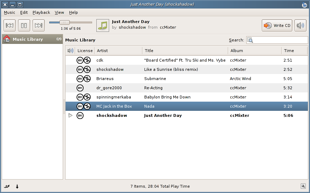Click license icons in spinningmerkaba row
Screen dimensions: 310x193
(x=84, y=97)
